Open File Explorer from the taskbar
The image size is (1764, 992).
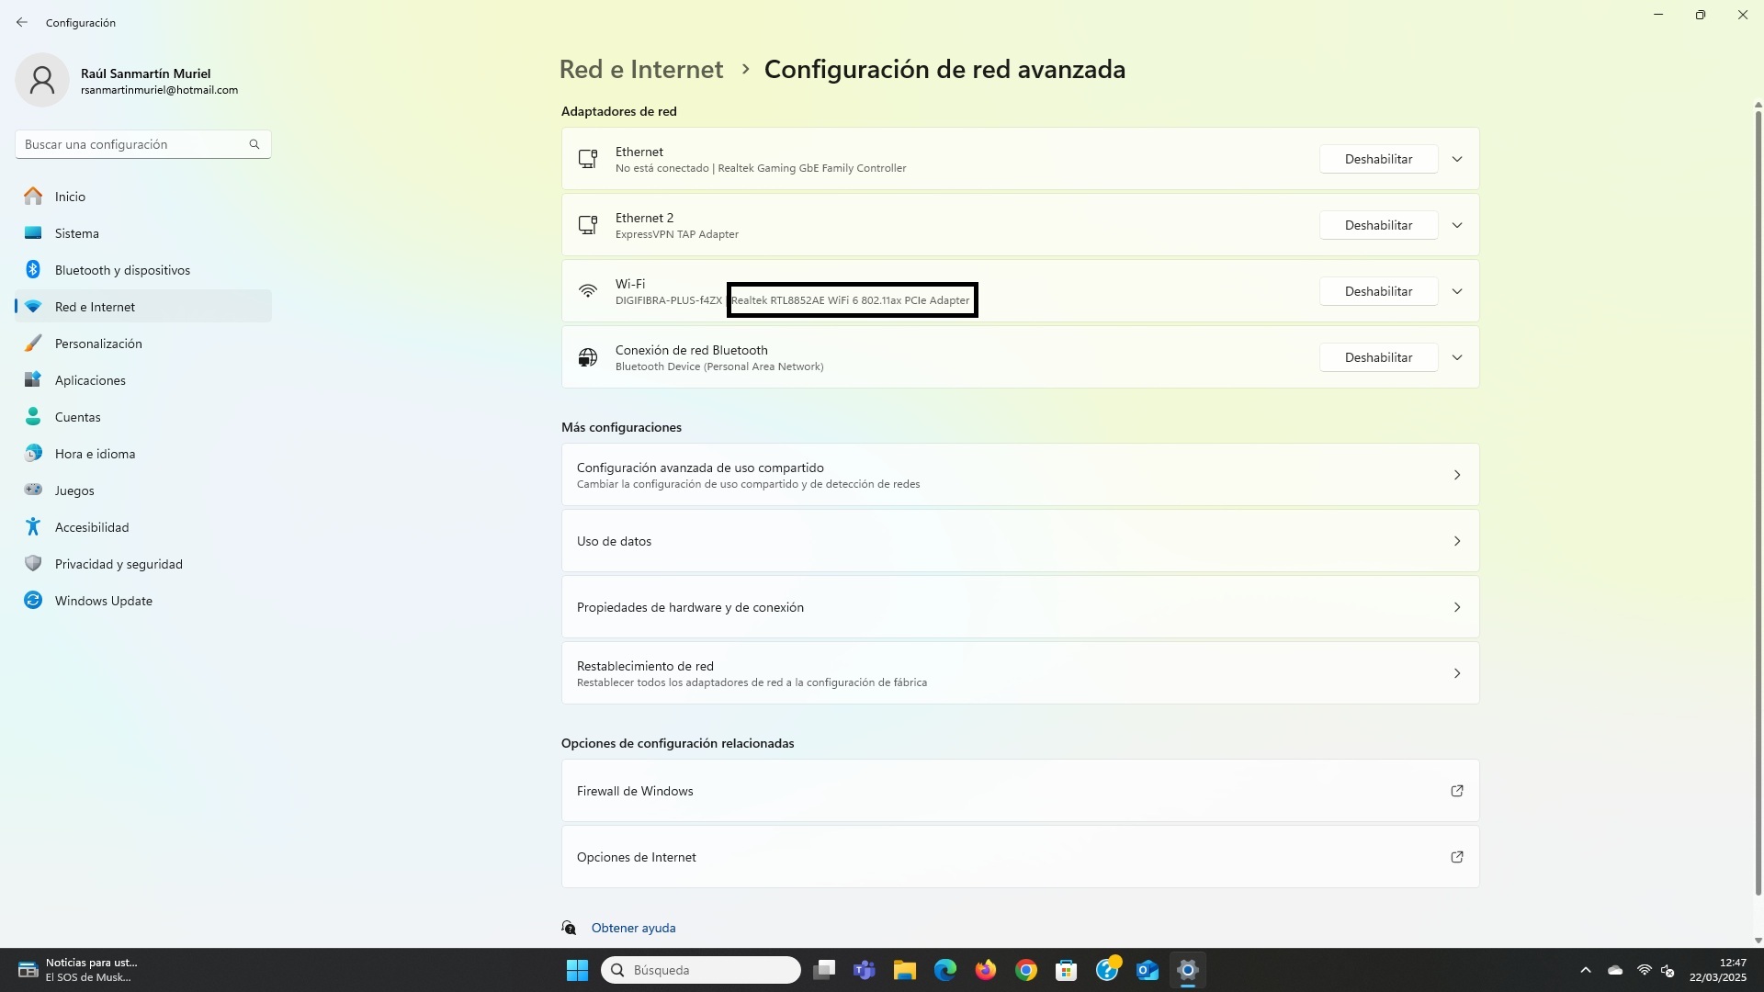pos(905,970)
